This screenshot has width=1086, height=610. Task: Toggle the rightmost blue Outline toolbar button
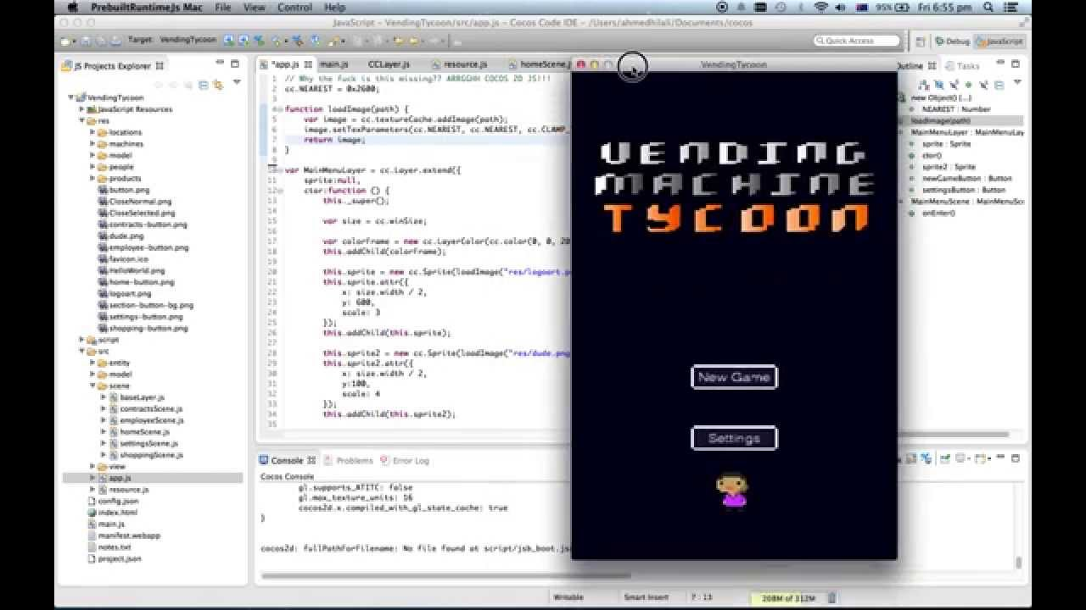tap(999, 84)
